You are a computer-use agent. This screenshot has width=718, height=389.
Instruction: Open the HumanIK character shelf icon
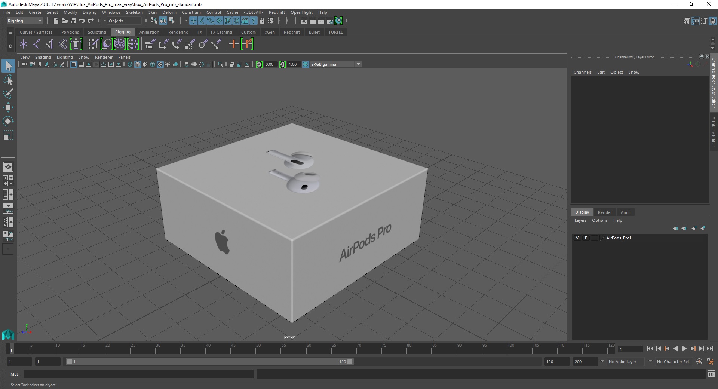coord(76,44)
